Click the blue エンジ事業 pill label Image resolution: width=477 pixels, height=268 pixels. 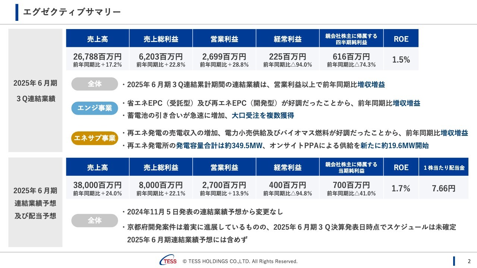tap(95, 108)
